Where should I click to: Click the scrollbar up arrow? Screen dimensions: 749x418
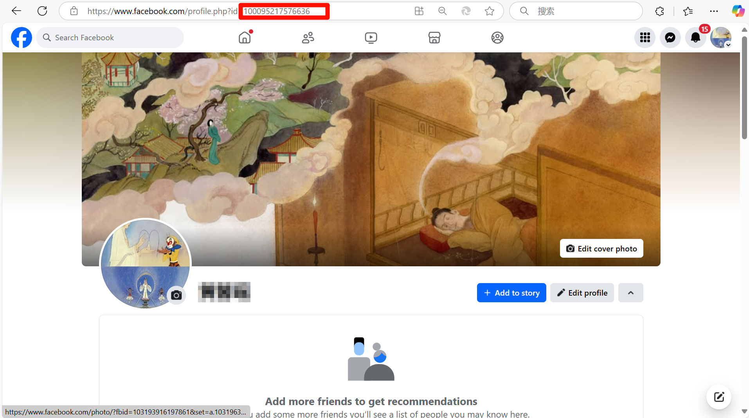744,30
